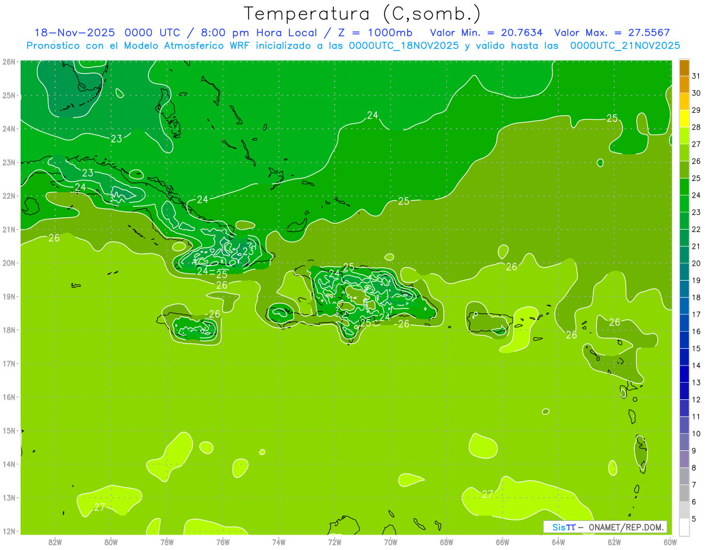Click the "14N" latitude axis label
This screenshot has height=550, width=712.
[x=9, y=464]
